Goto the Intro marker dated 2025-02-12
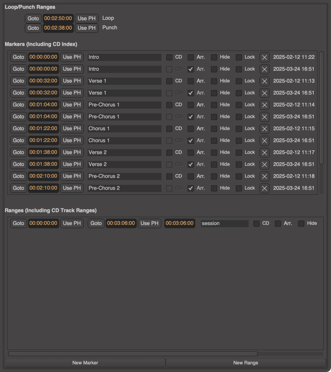 point(19,57)
